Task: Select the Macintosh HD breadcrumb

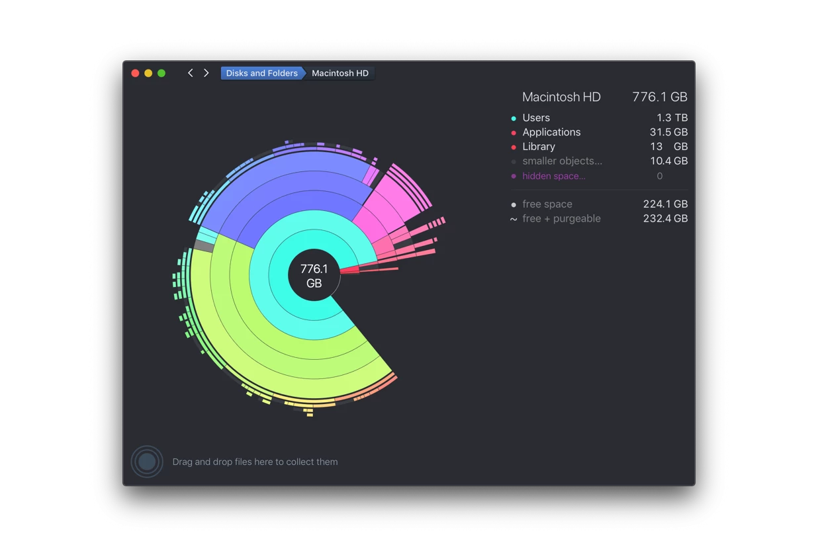Action: (340, 73)
